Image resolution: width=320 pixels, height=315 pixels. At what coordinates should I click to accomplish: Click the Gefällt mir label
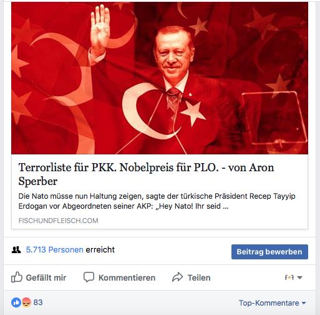pos(46,277)
